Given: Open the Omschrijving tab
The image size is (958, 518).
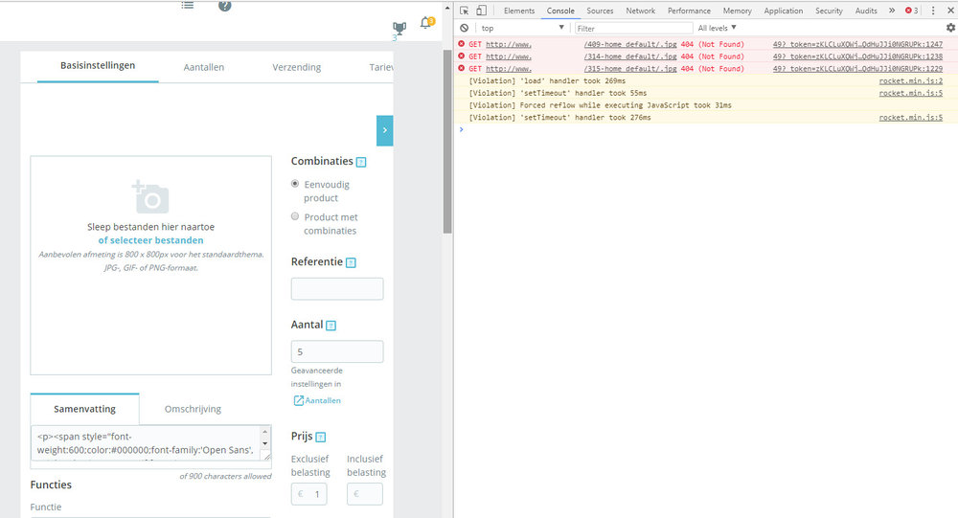Looking at the screenshot, I should click(193, 409).
